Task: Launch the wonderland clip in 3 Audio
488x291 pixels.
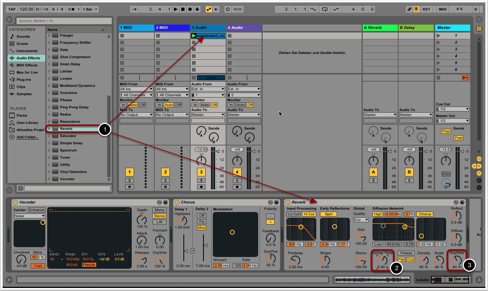Action: [194, 36]
